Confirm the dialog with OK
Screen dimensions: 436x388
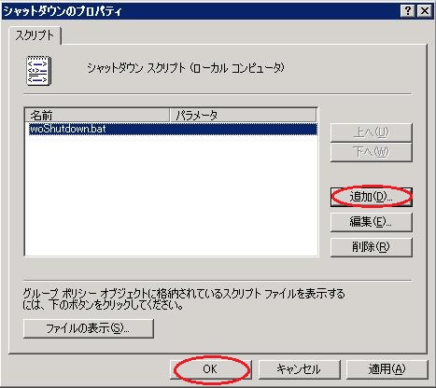click(211, 369)
